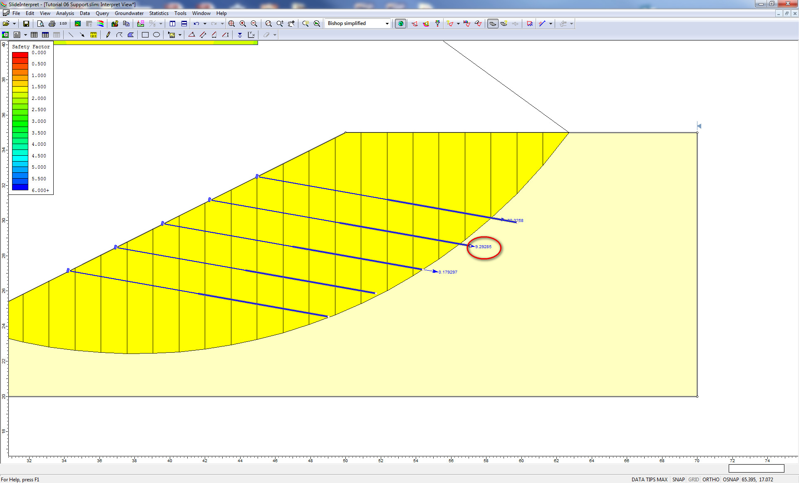Select the pencil text tool
Image resolution: width=799 pixels, height=483 pixels.
tap(108, 35)
